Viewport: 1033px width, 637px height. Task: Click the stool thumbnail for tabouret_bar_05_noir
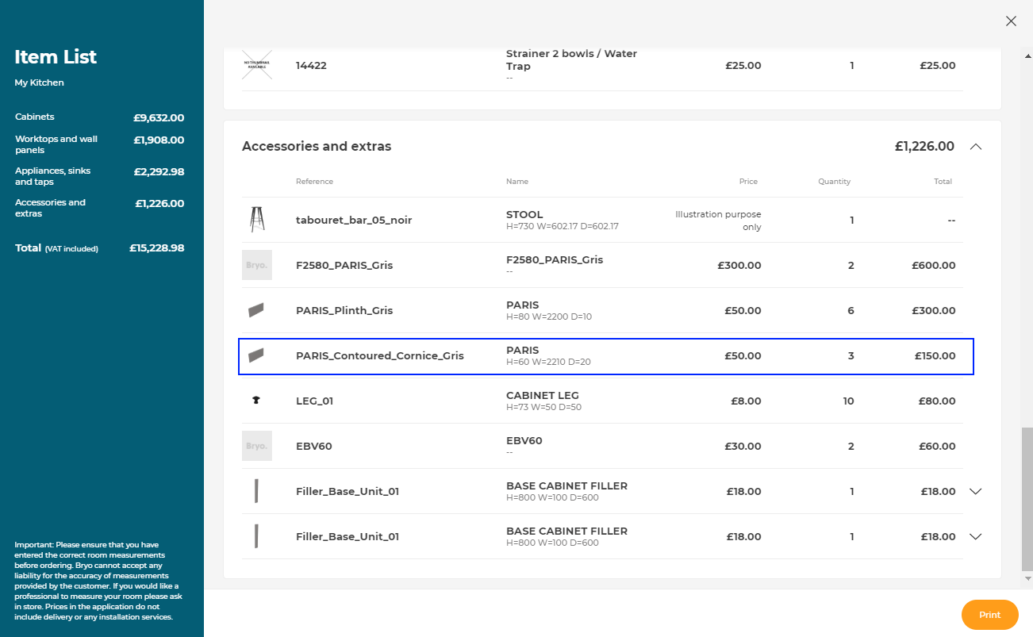pyautogui.click(x=255, y=220)
